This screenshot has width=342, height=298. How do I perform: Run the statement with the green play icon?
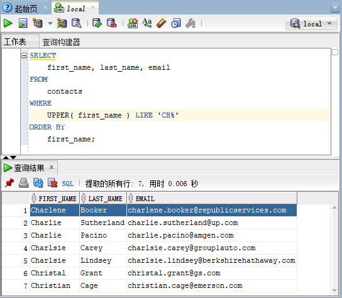pyautogui.click(x=8, y=23)
